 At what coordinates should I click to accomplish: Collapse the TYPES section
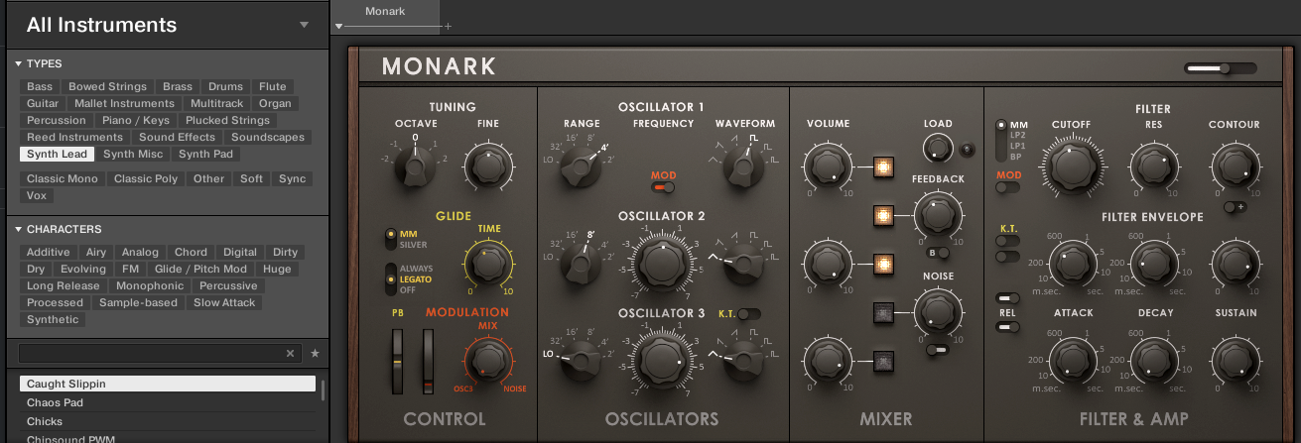(19, 63)
